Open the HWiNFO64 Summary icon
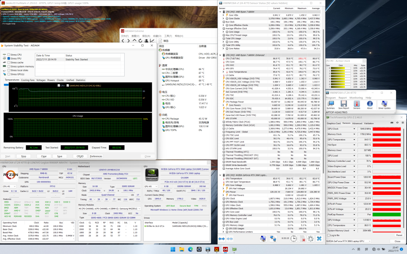Viewport: 407px width, 254px height. tap(330, 104)
